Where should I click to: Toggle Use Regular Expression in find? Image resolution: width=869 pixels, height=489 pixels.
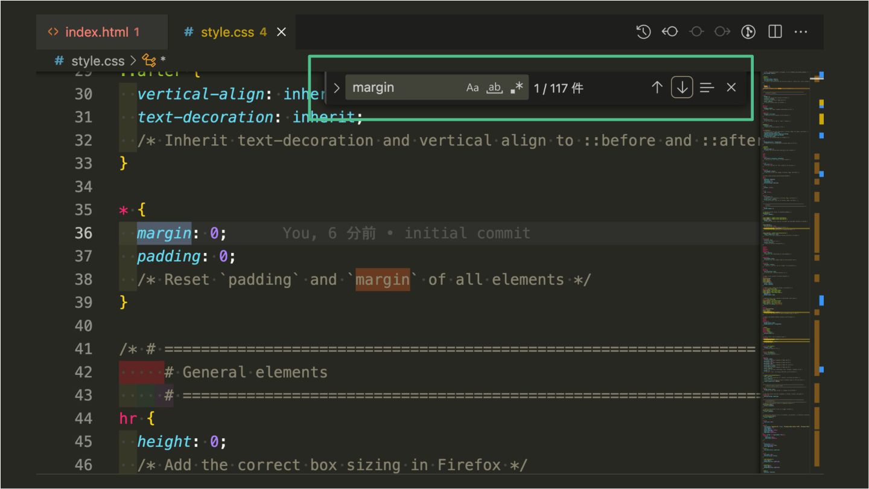click(x=517, y=88)
